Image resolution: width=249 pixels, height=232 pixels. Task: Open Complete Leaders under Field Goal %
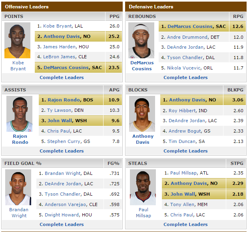coord(62,224)
